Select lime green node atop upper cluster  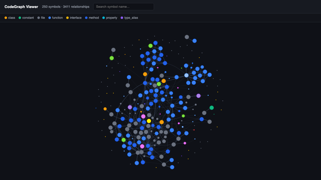point(150,46)
